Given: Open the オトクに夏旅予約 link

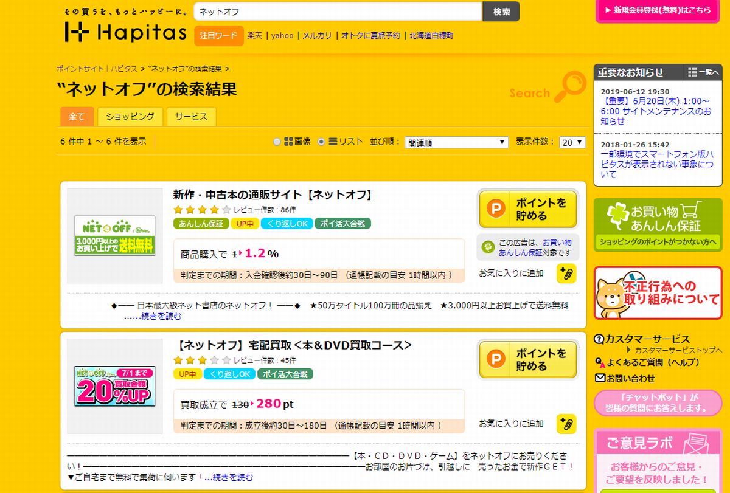Looking at the screenshot, I should 370,36.
